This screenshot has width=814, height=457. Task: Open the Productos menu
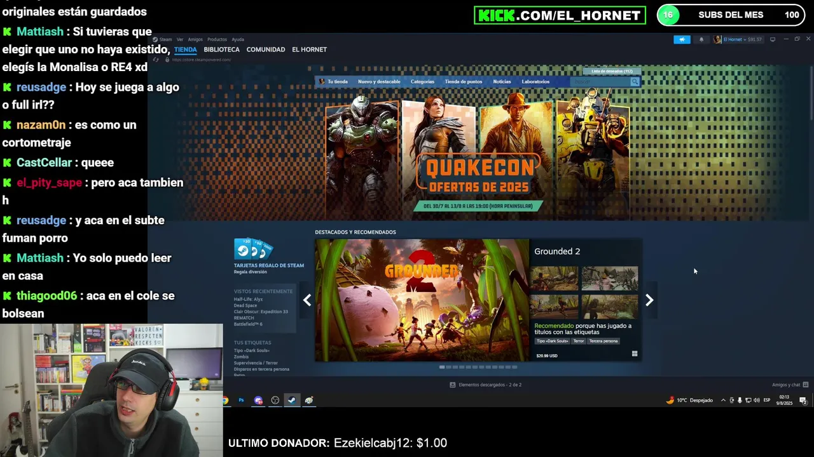pos(217,39)
